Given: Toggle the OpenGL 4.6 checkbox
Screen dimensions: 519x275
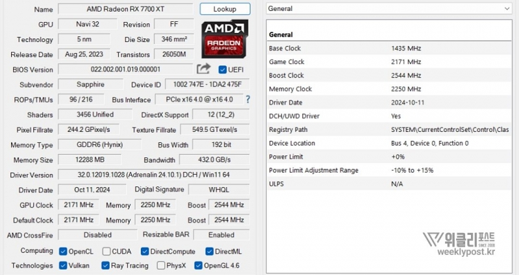Looking at the screenshot, I should (198, 265).
